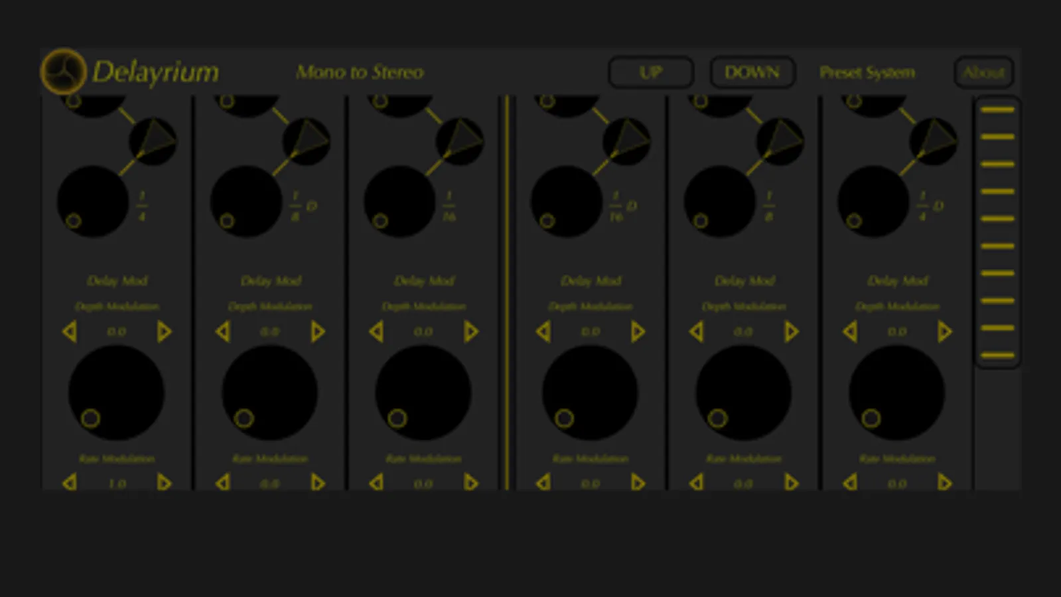1061x597 pixels.
Task: Click triangle knob in the 1/16 delay column
Action: pyautogui.click(x=459, y=141)
